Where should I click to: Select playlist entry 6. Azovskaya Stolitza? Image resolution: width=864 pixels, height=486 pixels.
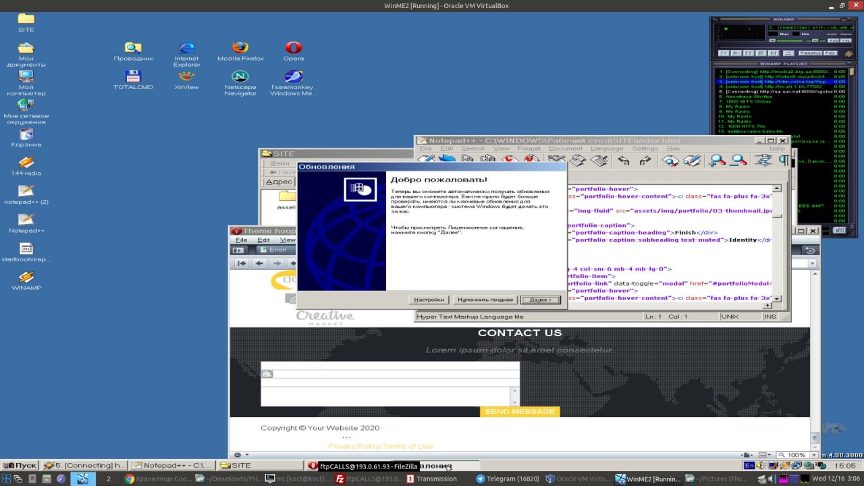click(782, 97)
